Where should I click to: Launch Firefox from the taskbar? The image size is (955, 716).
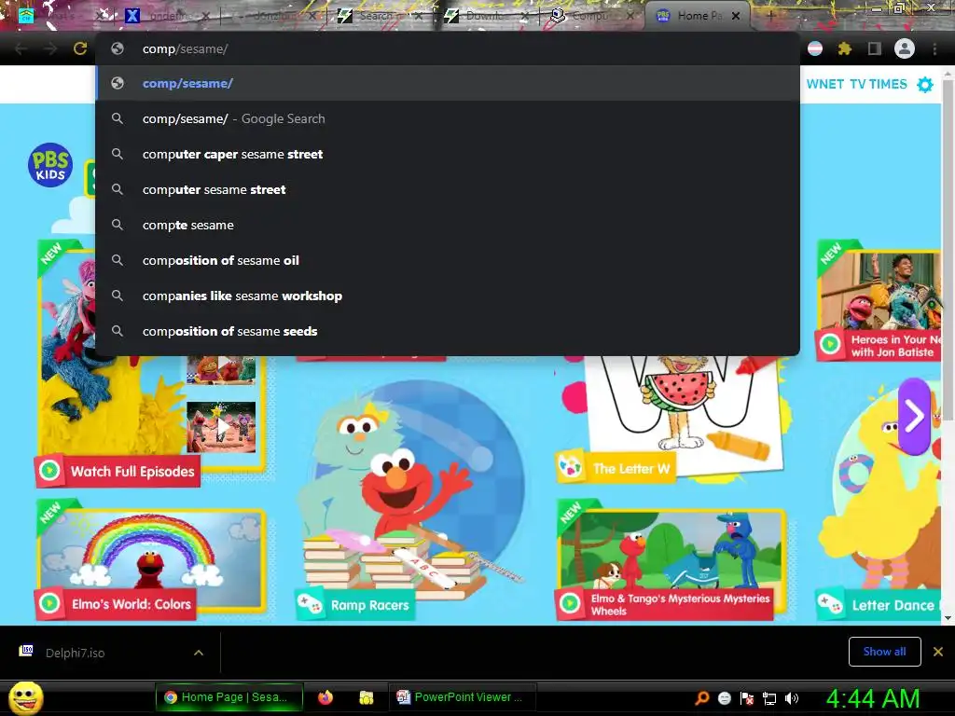pos(325,697)
